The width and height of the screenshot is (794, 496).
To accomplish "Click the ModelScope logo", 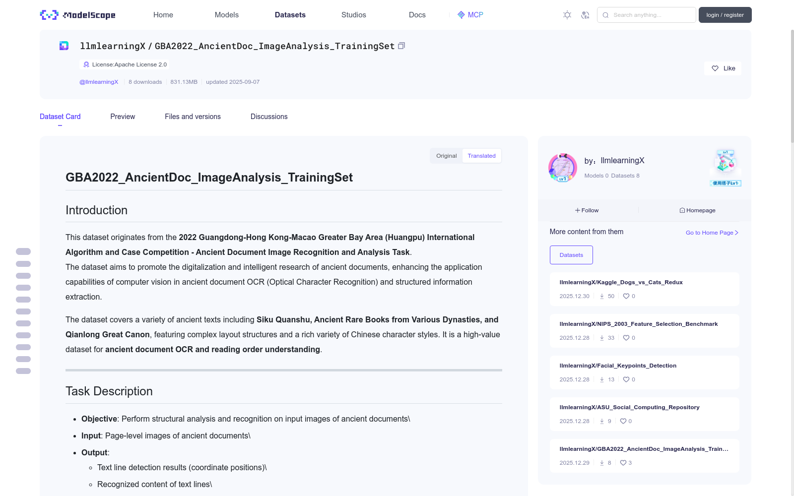I will [78, 15].
